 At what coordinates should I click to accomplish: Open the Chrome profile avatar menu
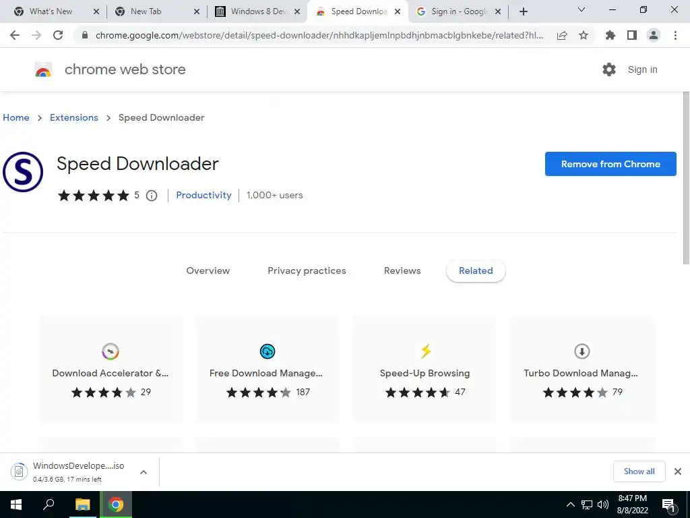click(x=654, y=35)
